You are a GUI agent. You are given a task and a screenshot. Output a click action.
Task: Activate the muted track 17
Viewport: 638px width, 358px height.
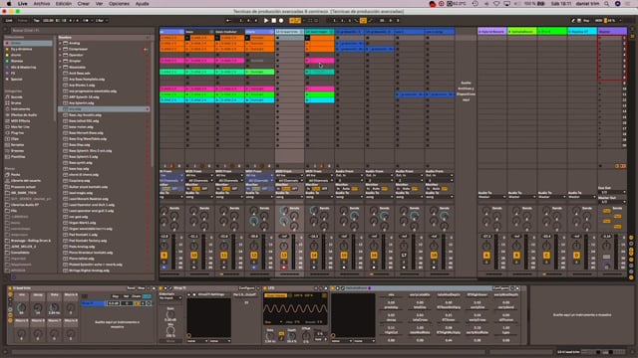pos(404,256)
